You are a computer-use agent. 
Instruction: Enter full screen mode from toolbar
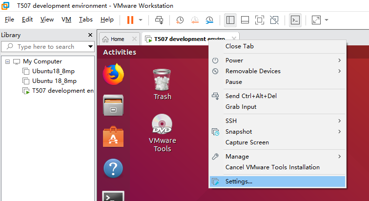point(260,20)
